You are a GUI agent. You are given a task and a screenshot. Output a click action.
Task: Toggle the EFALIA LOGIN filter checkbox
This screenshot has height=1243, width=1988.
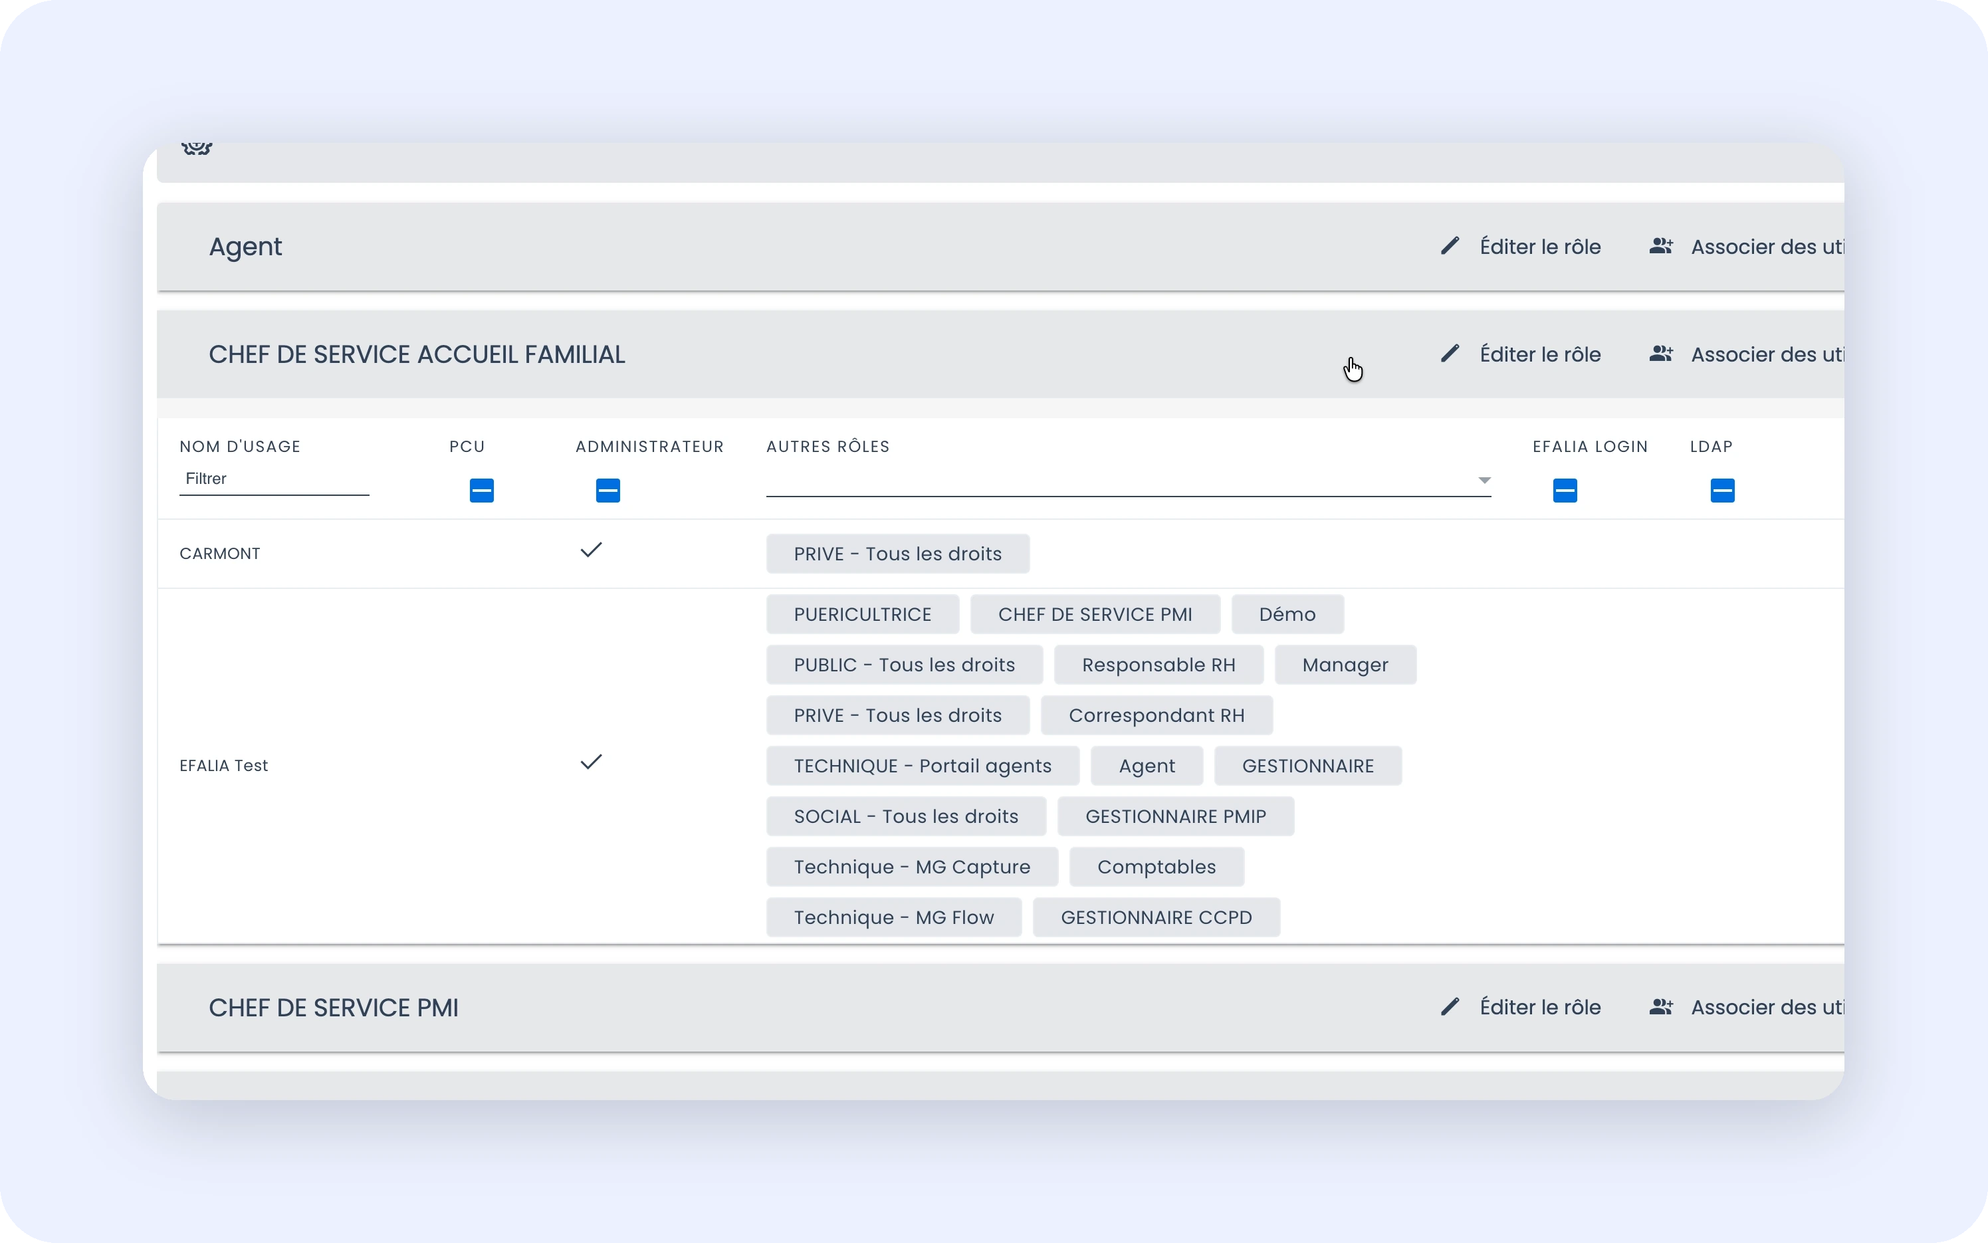(x=1565, y=491)
